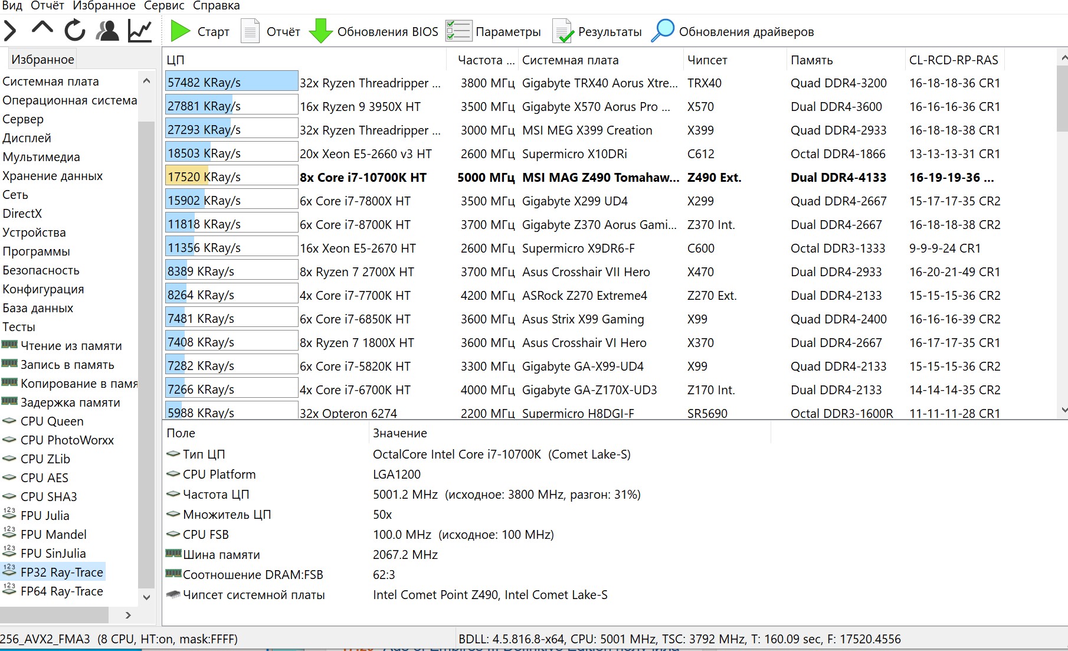Image resolution: width=1068 pixels, height=651 pixels.
Task: Click the up navigation arrow icon
Action: click(42, 28)
